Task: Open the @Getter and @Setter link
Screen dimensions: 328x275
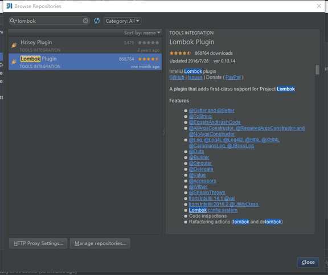Action: (x=211, y=110)
